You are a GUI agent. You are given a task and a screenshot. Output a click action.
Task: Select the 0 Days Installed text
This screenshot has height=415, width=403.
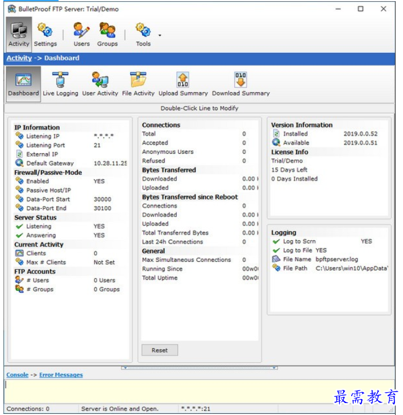[294, 179]
